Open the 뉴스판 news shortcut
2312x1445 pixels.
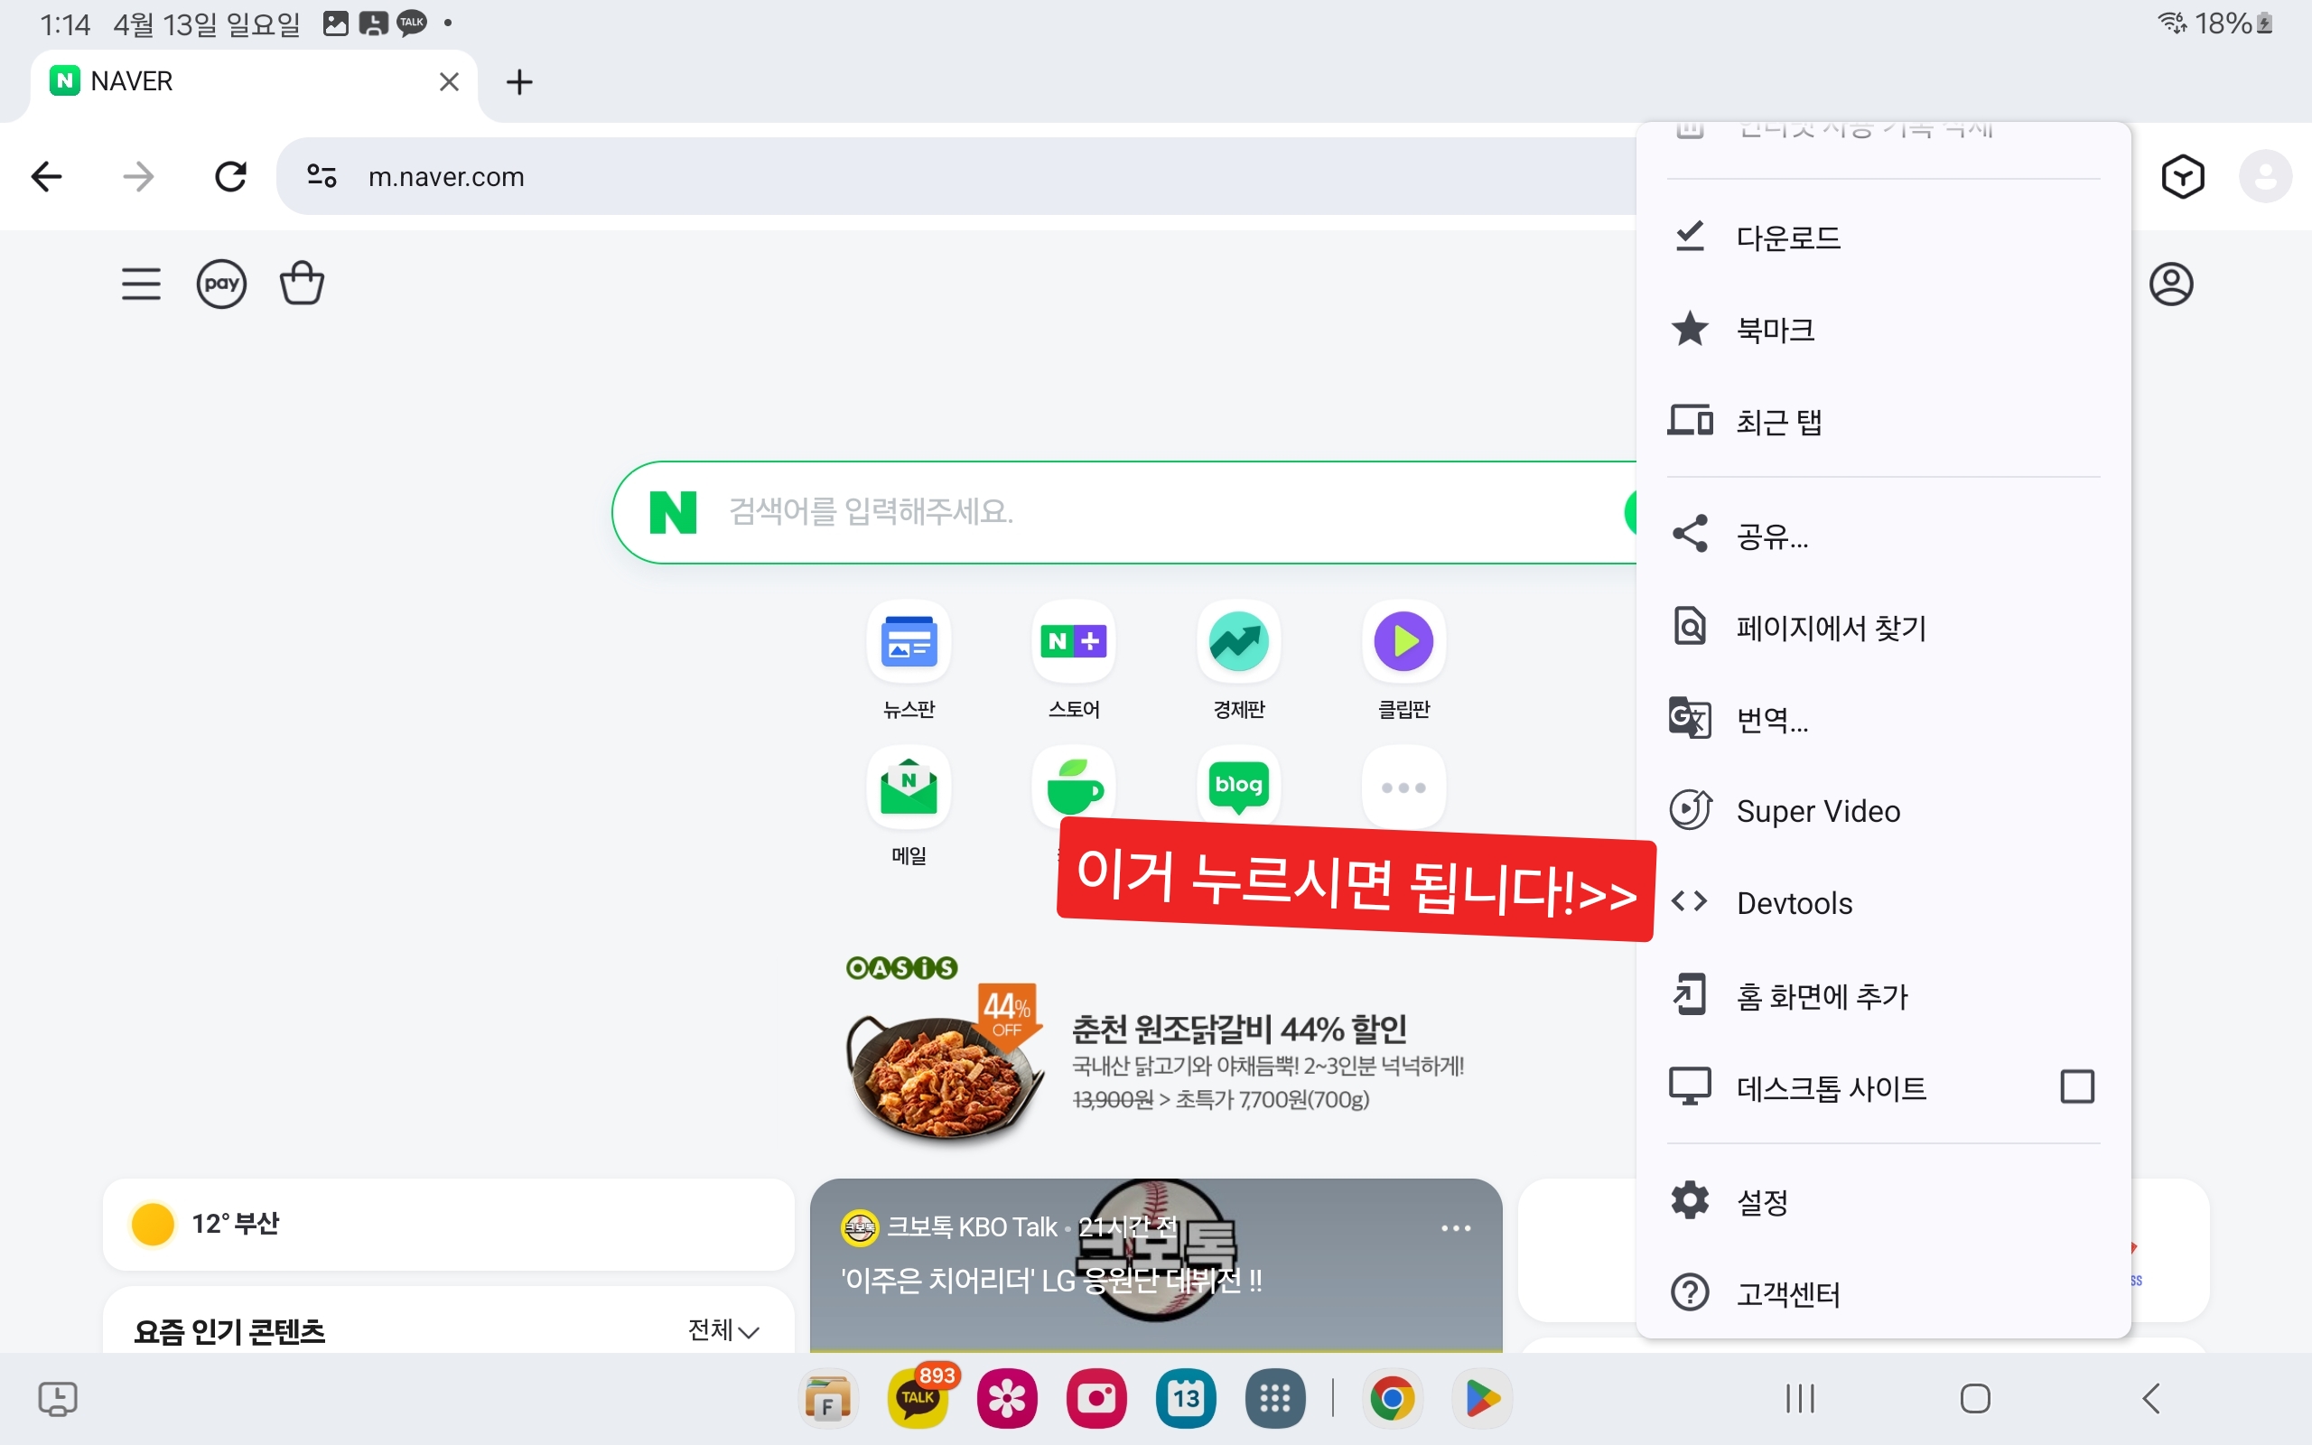pyautogui.click(x=909, y=641)
